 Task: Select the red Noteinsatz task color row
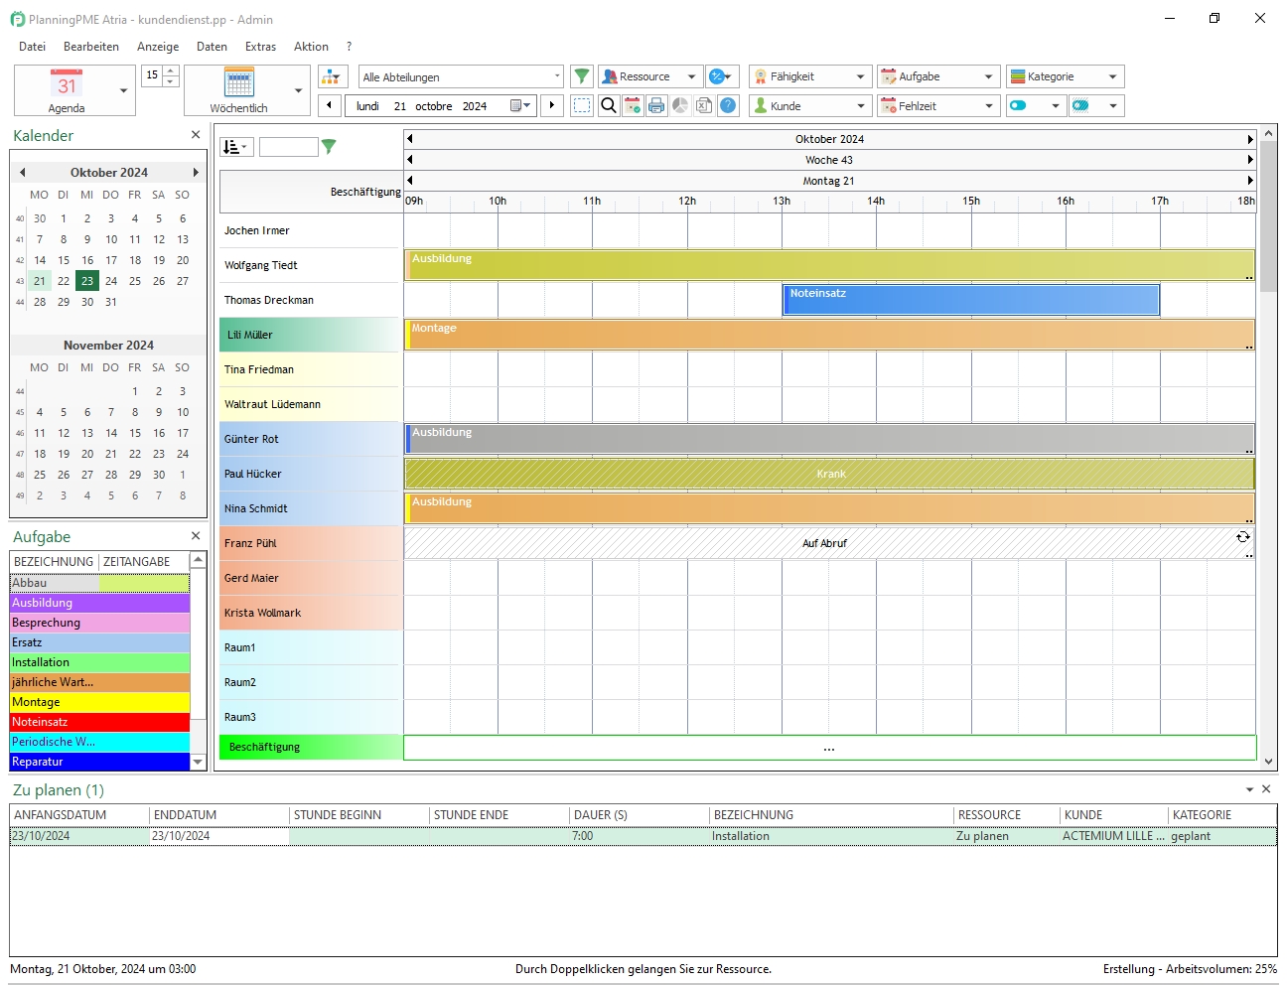click(99, 722)
